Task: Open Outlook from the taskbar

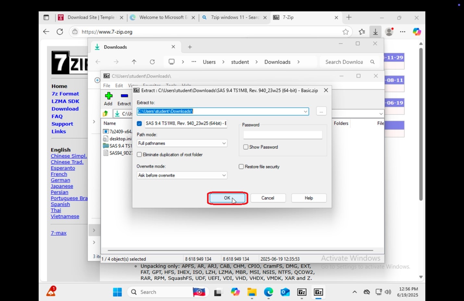Action: click(285, 292)
